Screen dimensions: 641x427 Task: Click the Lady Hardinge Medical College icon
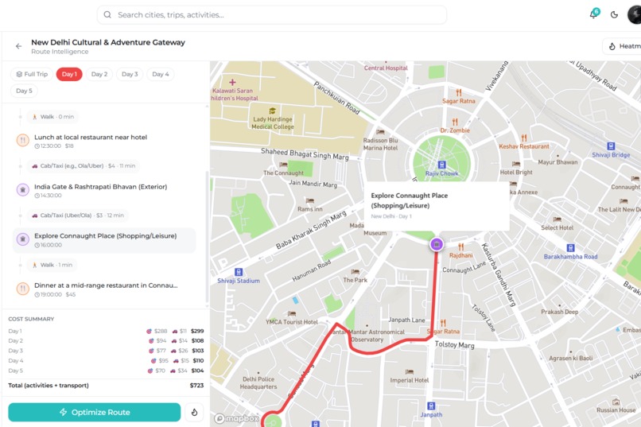[272, 111]
